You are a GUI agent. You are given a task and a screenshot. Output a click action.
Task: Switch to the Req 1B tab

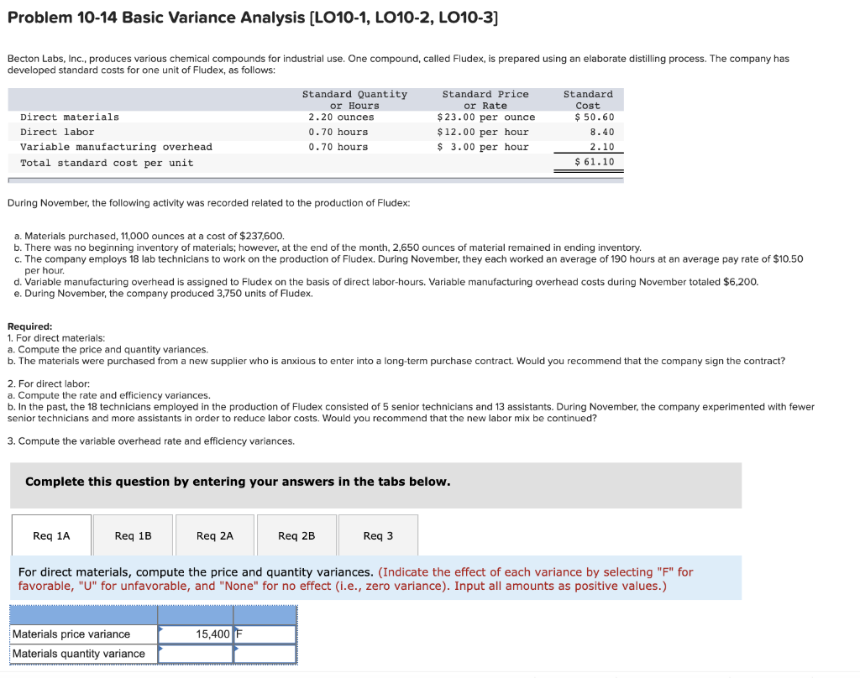click(133, 535)
